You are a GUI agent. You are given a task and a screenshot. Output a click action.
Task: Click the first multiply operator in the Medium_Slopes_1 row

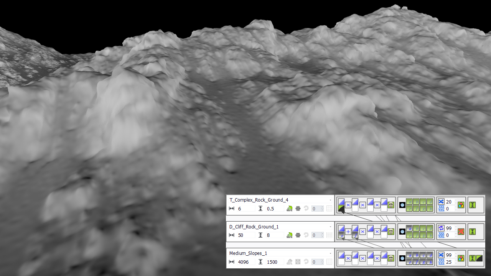click(x=348, y=258)
